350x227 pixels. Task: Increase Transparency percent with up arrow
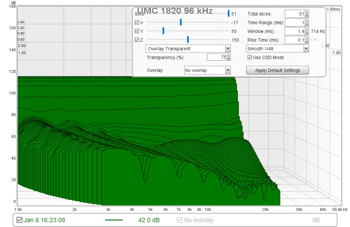tap(229, 55)
